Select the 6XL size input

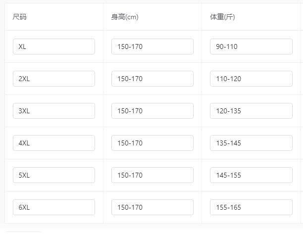click(x=54, y=207)
